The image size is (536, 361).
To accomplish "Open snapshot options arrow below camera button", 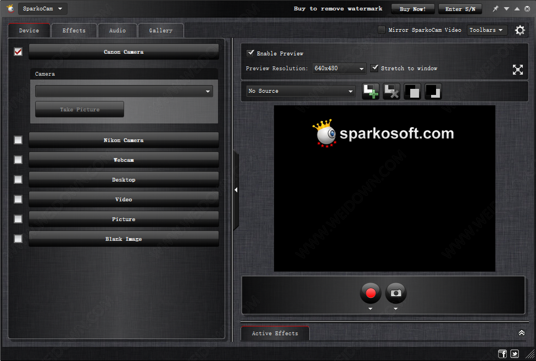I will pos(396,309).
